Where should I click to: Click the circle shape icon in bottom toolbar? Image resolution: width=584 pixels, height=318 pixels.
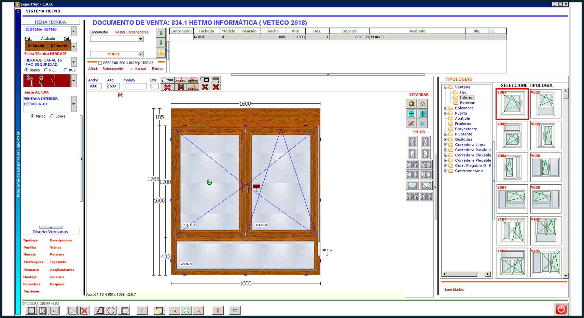(x=111, y=310)
